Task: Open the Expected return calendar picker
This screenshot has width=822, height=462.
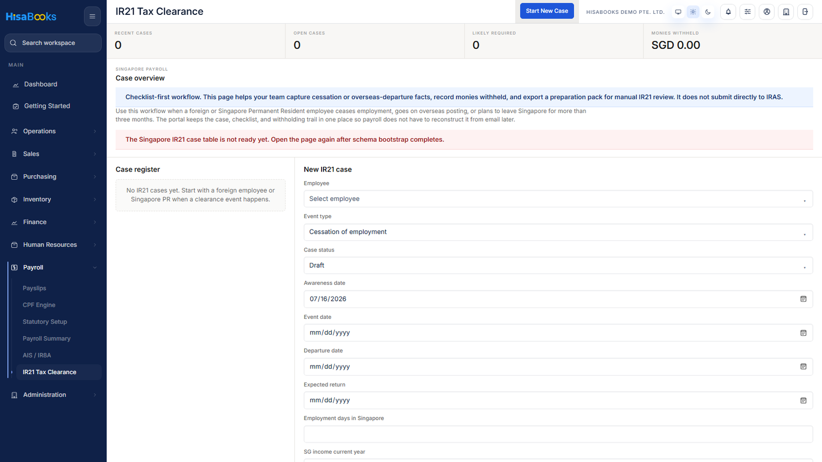Action: (x=804, y=400)
